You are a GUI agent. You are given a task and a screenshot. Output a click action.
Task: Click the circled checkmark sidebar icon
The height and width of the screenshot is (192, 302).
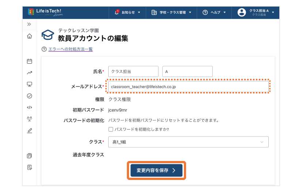[30, 96]
